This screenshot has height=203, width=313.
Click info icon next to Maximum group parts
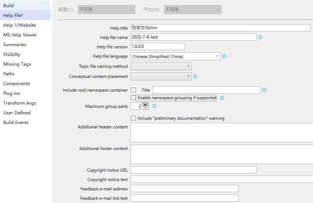coord(154,106)
